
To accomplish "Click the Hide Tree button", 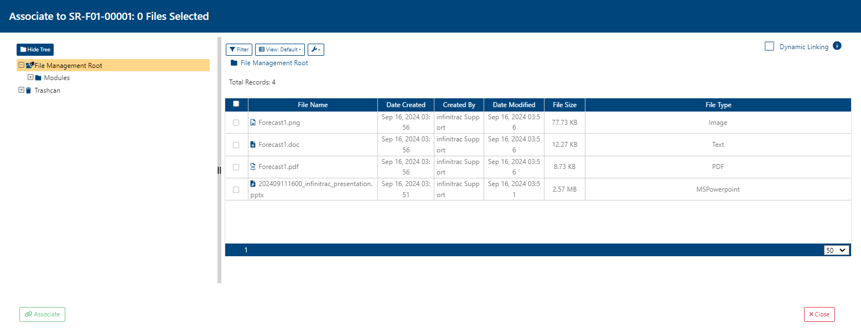I will (x=35, y=50).
